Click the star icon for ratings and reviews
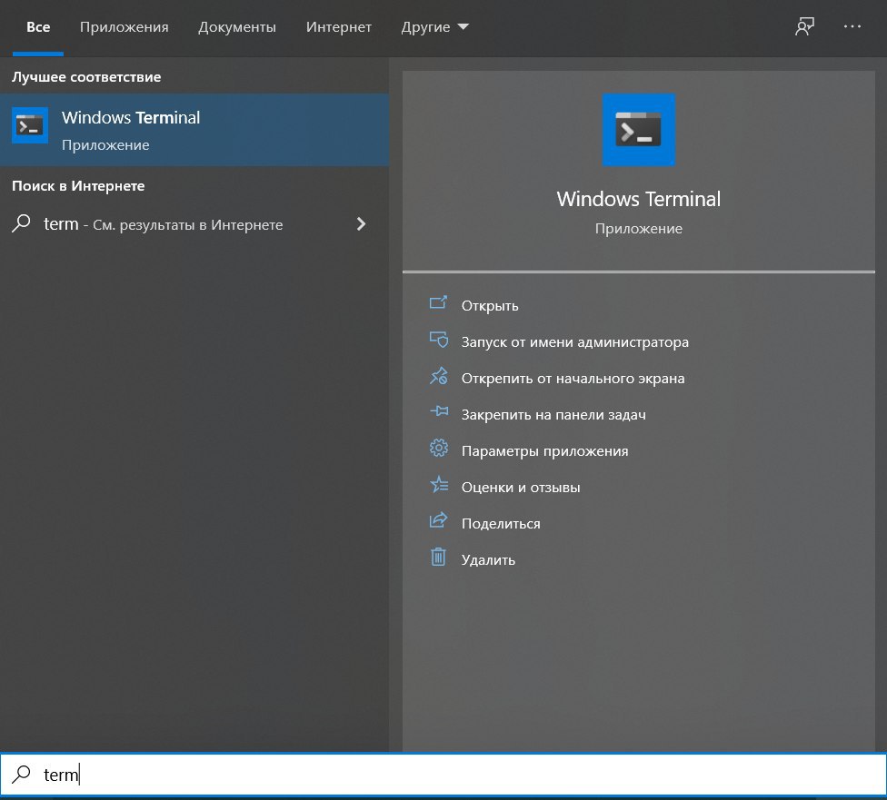The width and height of the screenshot is (887, 800). click(x=438, y=485)
